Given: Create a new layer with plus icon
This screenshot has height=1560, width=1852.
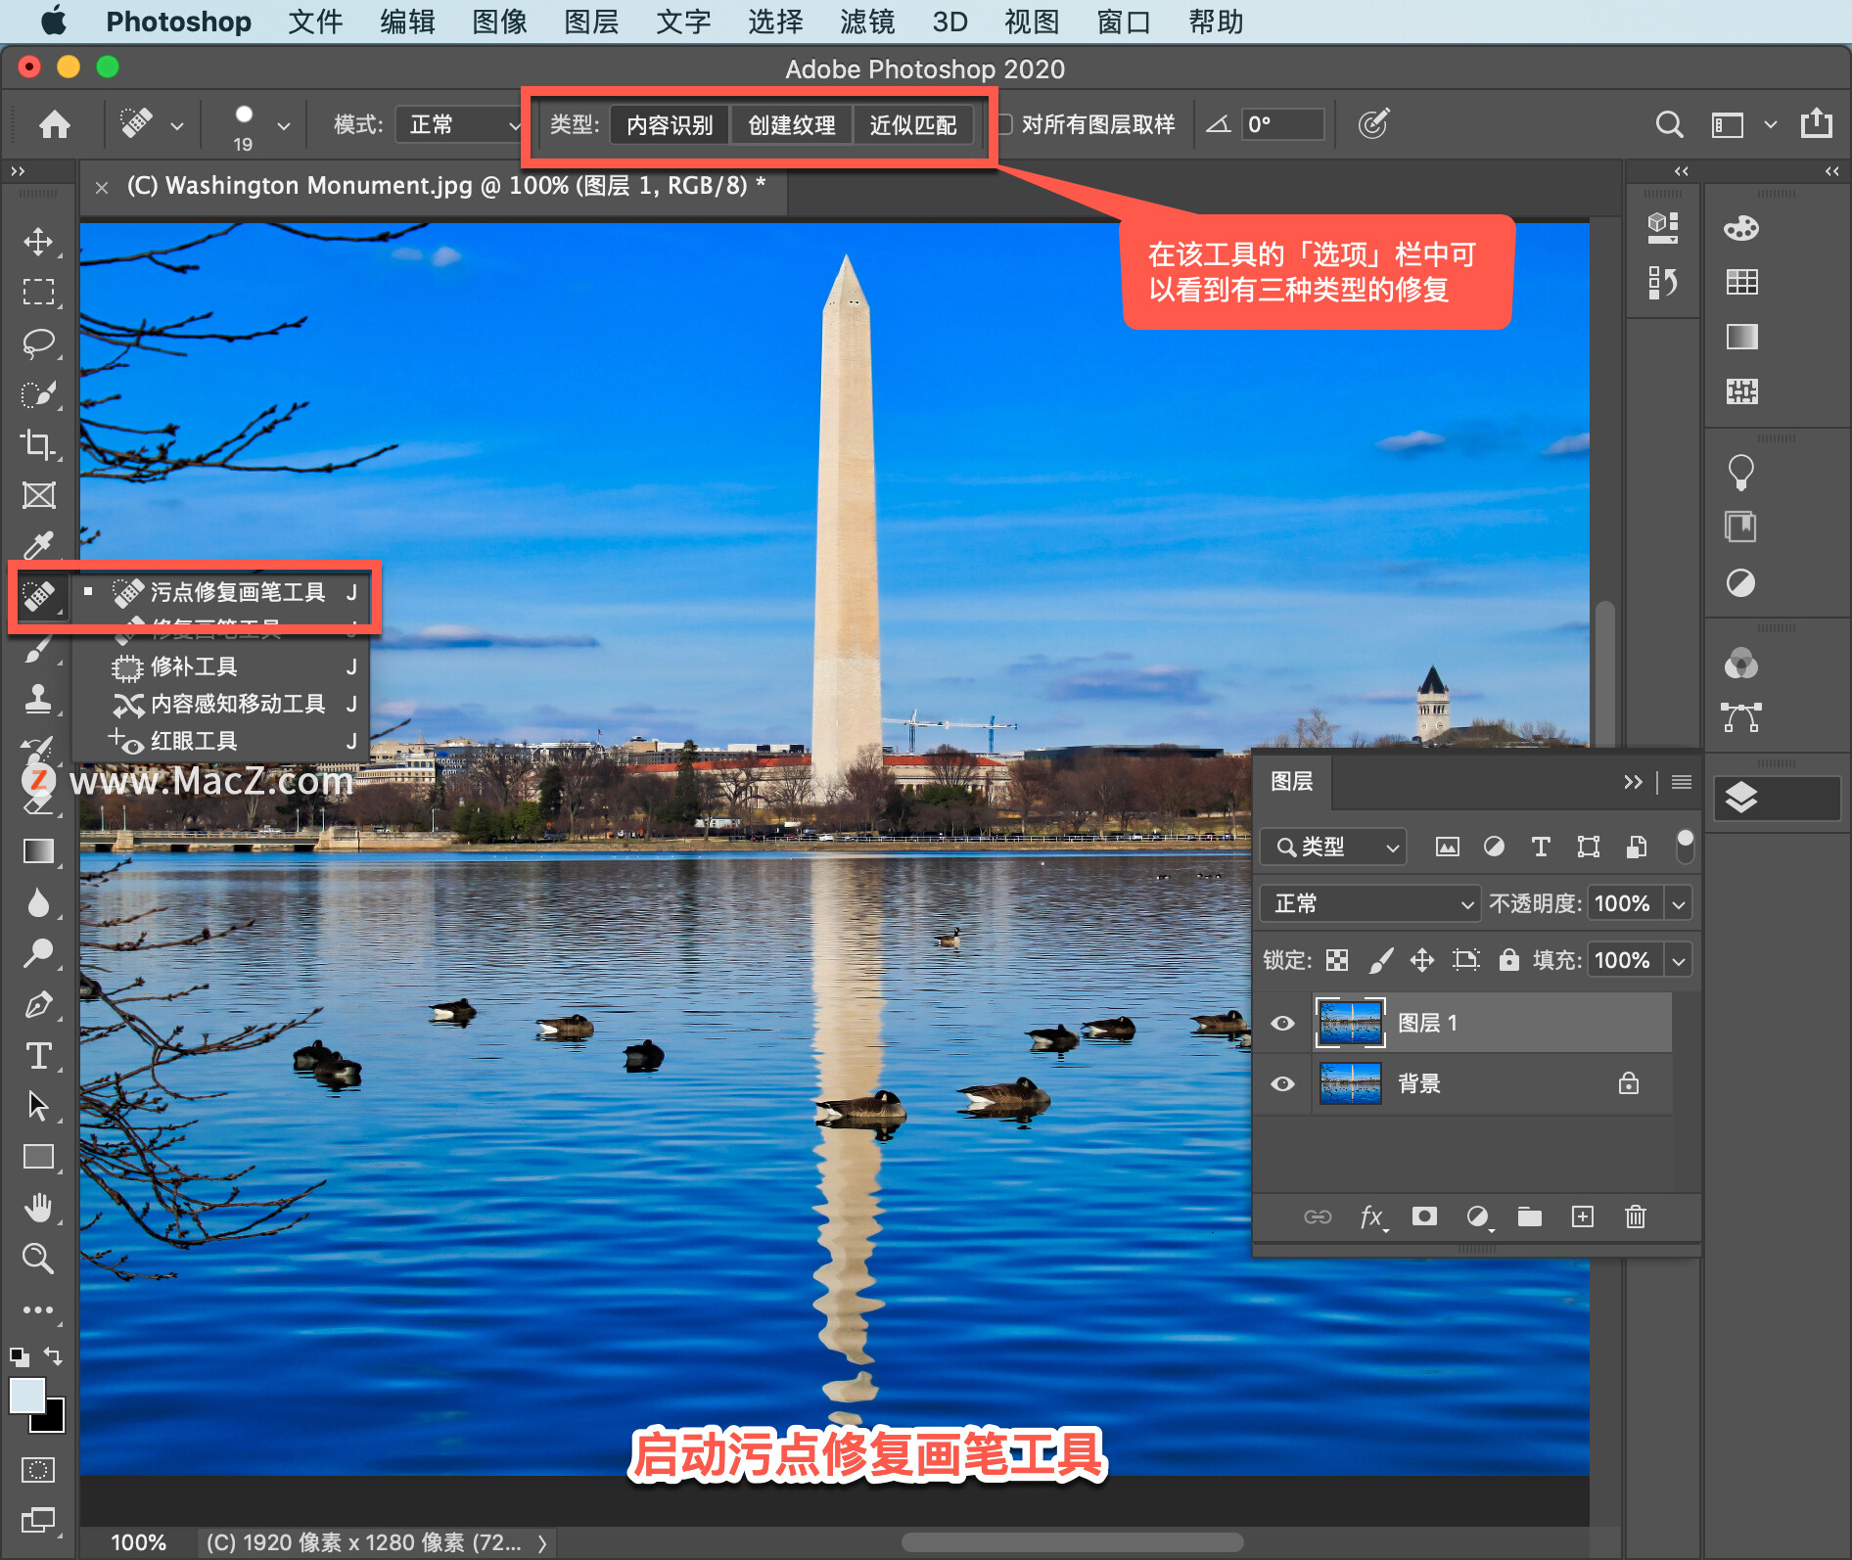Looking at the screenshot, I should pyautogui.click(x=1583, y=1216).
